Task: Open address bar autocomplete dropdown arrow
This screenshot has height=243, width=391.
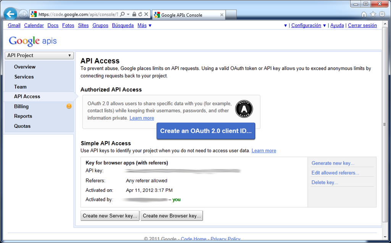Action: pyautogui.click(x=128, y=14)
